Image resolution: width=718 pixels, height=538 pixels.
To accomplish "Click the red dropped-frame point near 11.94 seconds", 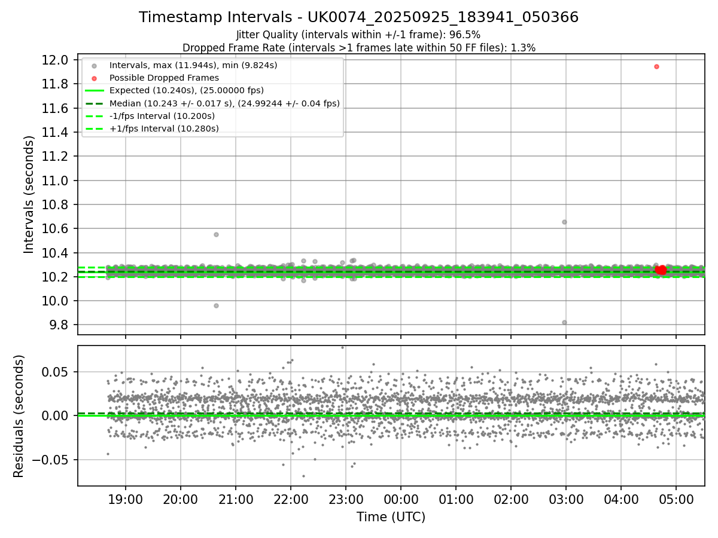I will [x=656, y=66].
